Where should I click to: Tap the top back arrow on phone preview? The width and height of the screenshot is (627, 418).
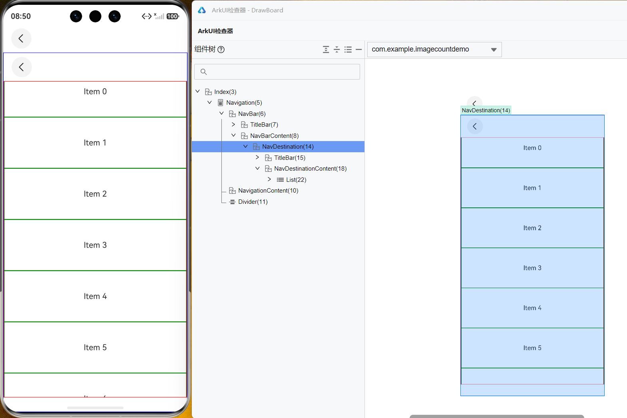pos(21,38)
